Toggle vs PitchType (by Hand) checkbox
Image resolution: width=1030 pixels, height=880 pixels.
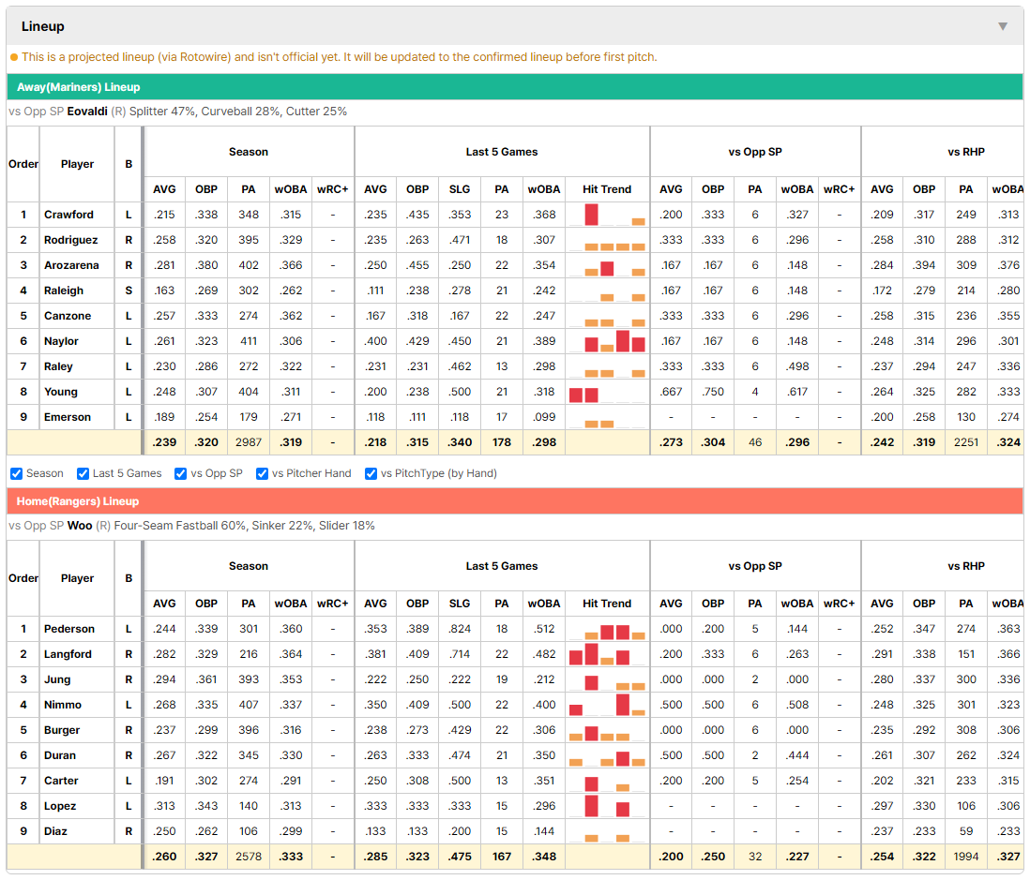(371, 474)
